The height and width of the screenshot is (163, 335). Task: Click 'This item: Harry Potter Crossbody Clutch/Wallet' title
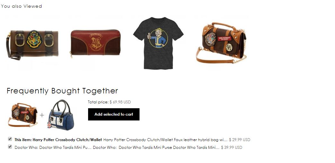pos(58,140)
